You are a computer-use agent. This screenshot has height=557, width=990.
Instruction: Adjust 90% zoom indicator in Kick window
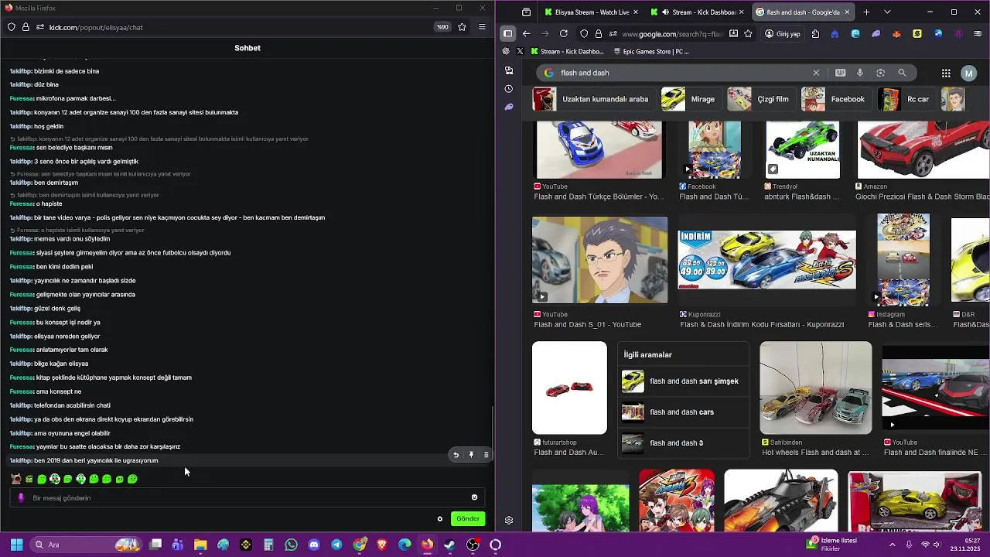tap(442, 27)
